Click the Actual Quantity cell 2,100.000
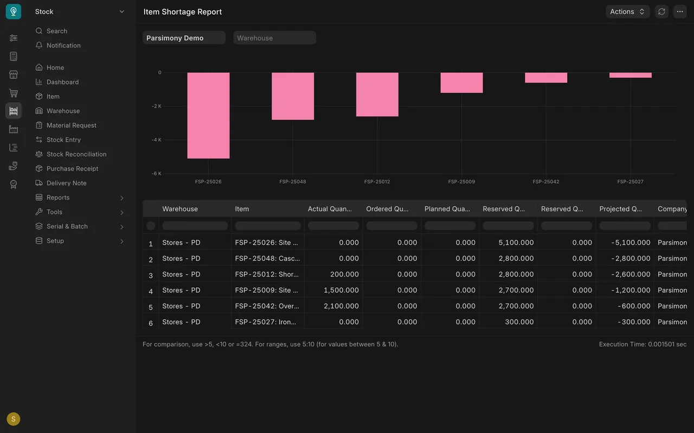 pos(333,306)
